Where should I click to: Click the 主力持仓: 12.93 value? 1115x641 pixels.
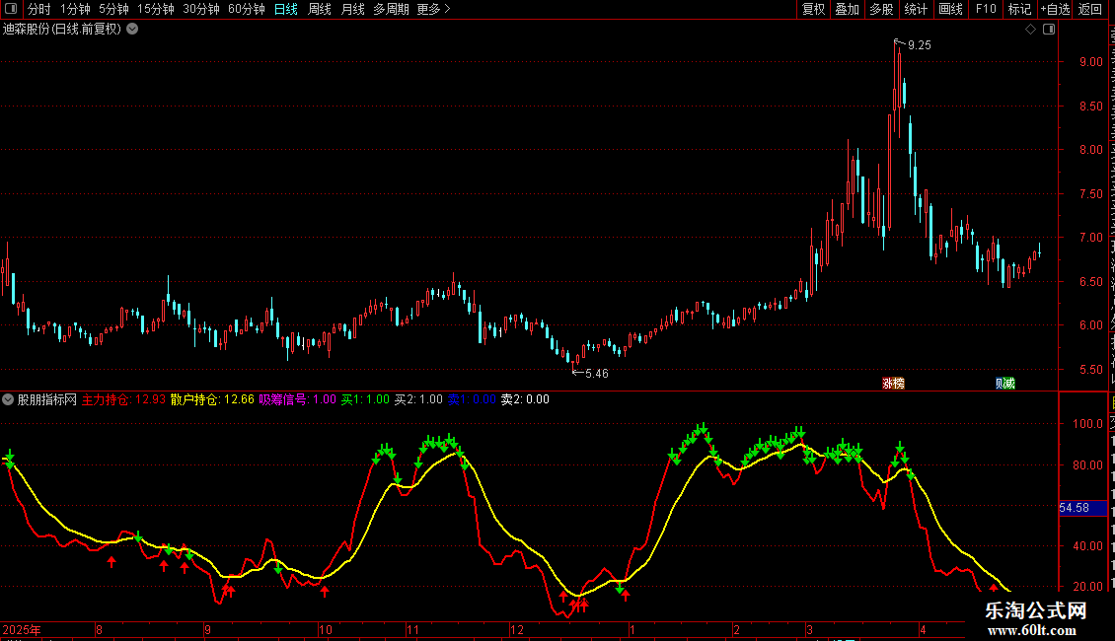tap(123, 399)
